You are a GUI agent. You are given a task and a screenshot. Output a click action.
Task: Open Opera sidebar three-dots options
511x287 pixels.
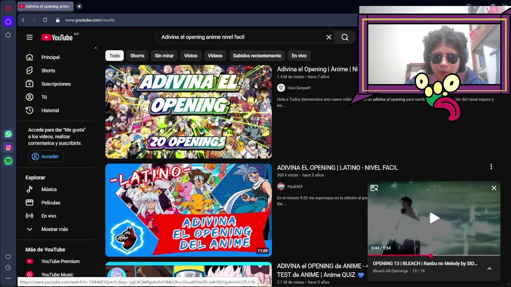[8, 278]
